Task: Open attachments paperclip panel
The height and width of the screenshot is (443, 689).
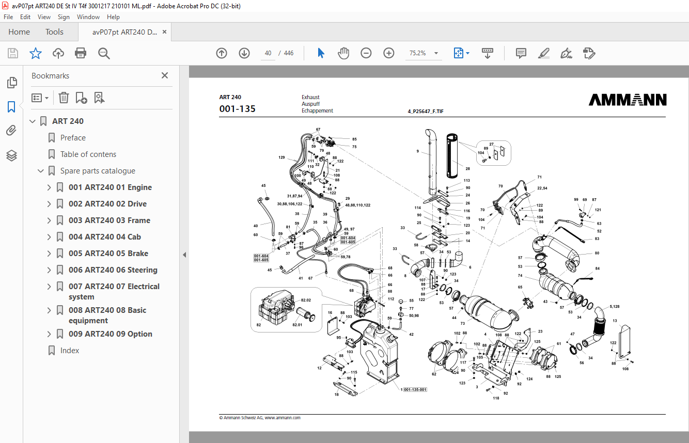Action: click(x=11, y=131)
